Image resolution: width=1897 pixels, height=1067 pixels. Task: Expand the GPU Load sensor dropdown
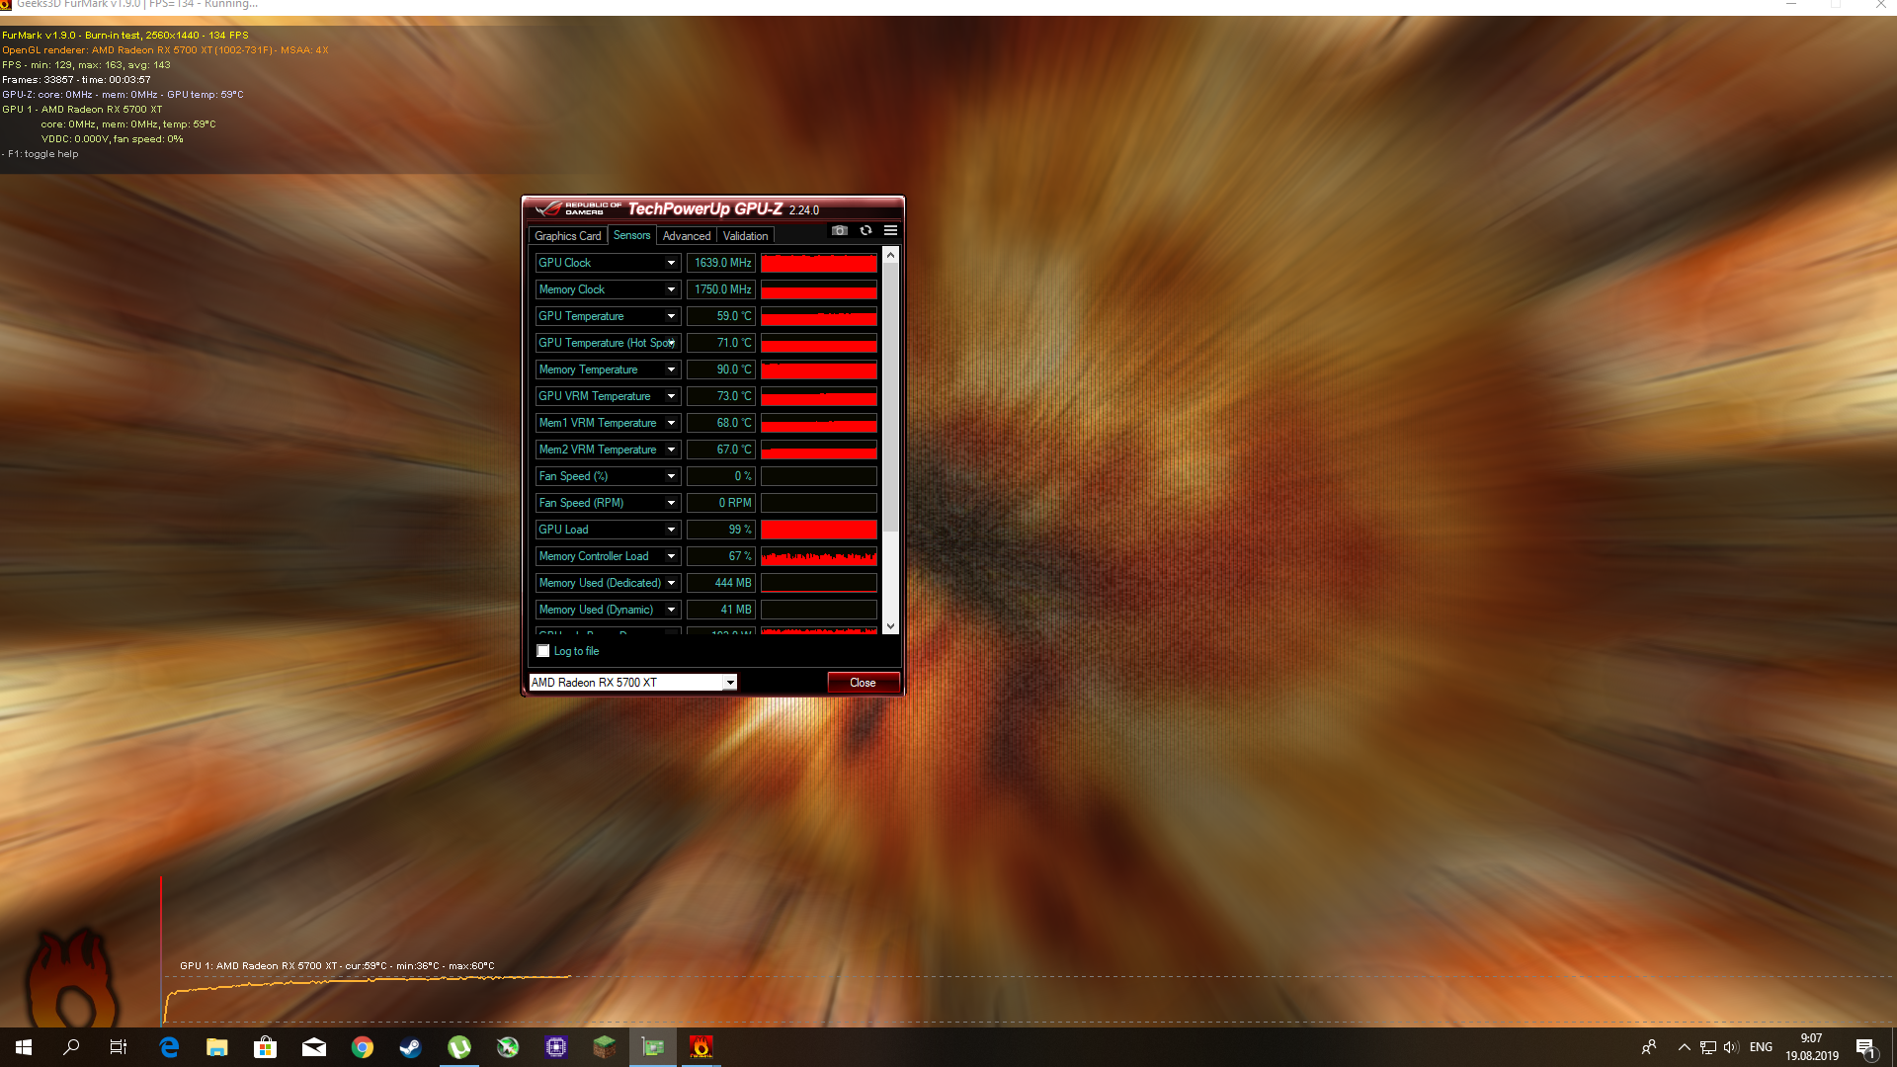point(671,530)
